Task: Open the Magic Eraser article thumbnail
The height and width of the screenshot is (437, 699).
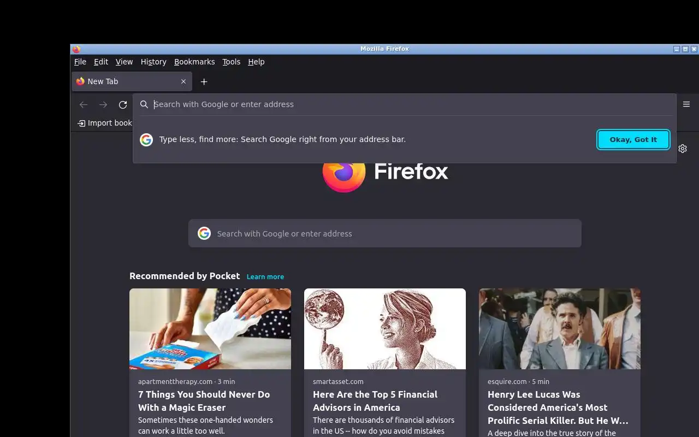Action: 210,329
